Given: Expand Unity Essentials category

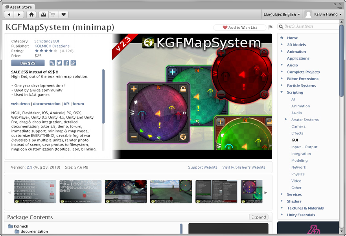Looking at the screenshot, I should point(282,215).
